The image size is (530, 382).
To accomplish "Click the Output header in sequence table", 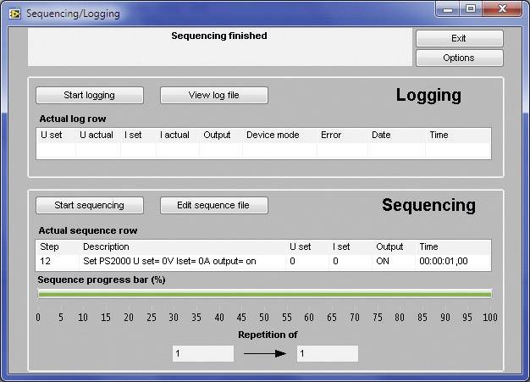I will pyautogui.click(x=389, y=246).
